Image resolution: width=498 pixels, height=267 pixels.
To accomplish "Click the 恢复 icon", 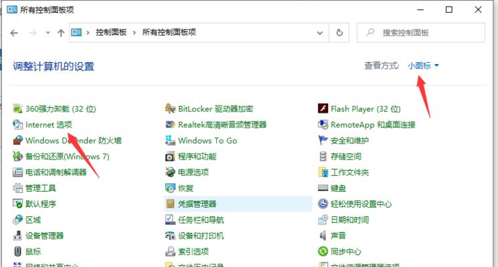I will pos(170,188).
